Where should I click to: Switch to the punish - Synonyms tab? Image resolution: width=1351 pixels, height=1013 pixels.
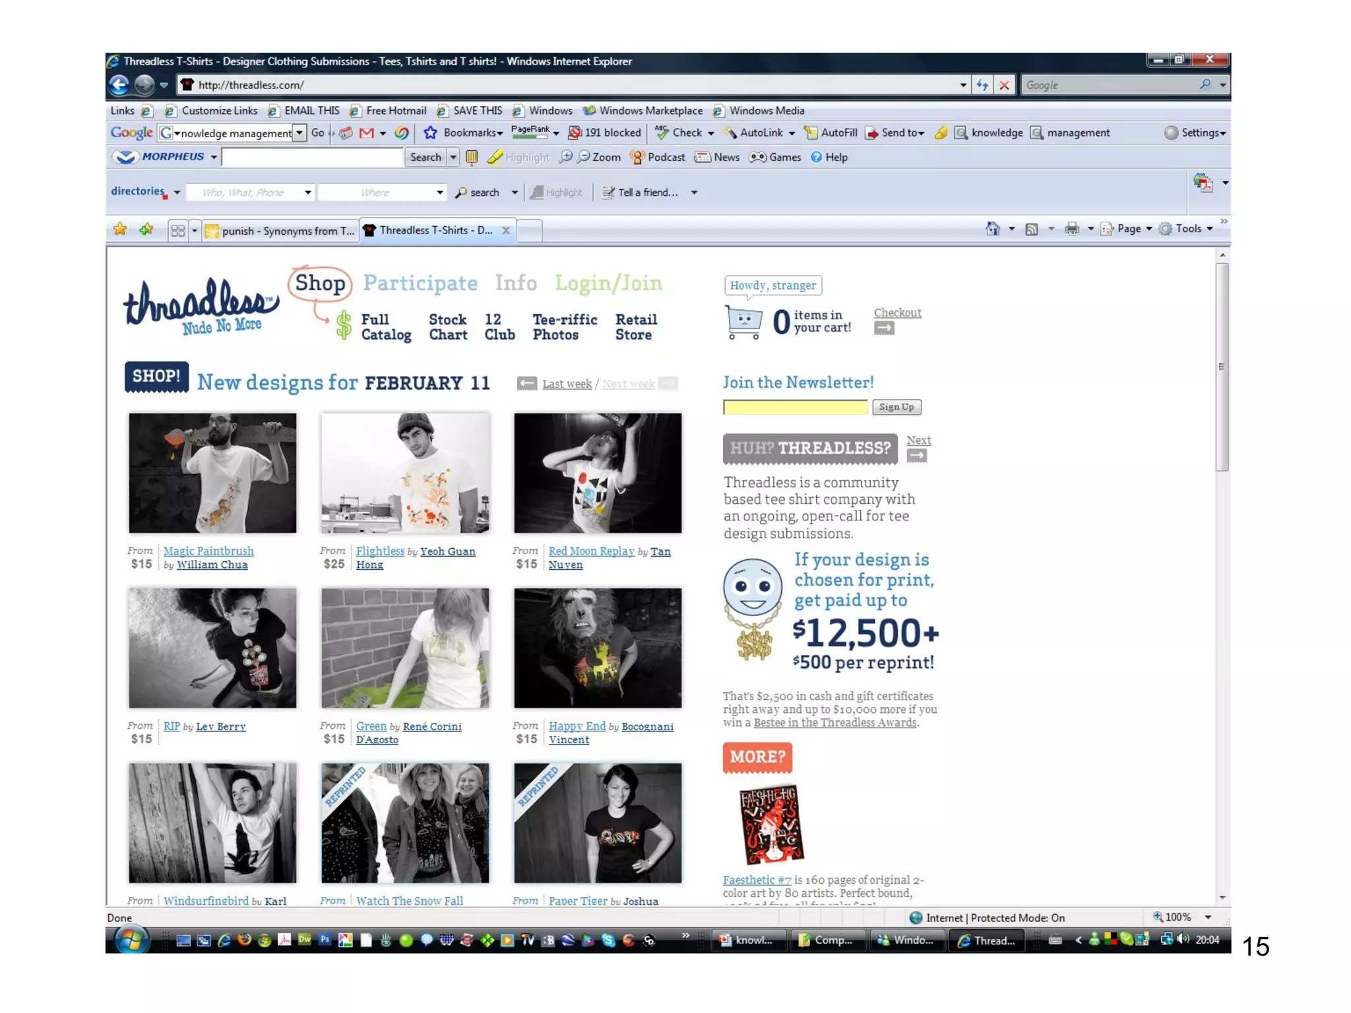280,231
